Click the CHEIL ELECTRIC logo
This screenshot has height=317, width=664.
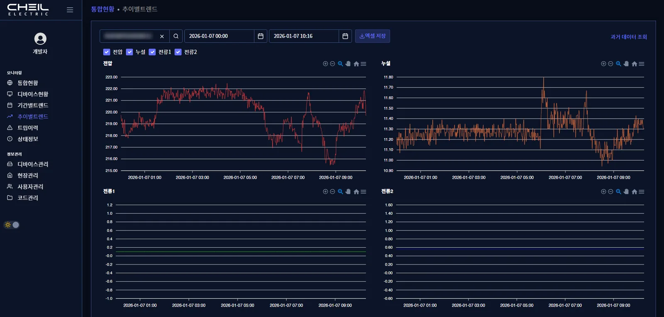coord(28,10)
